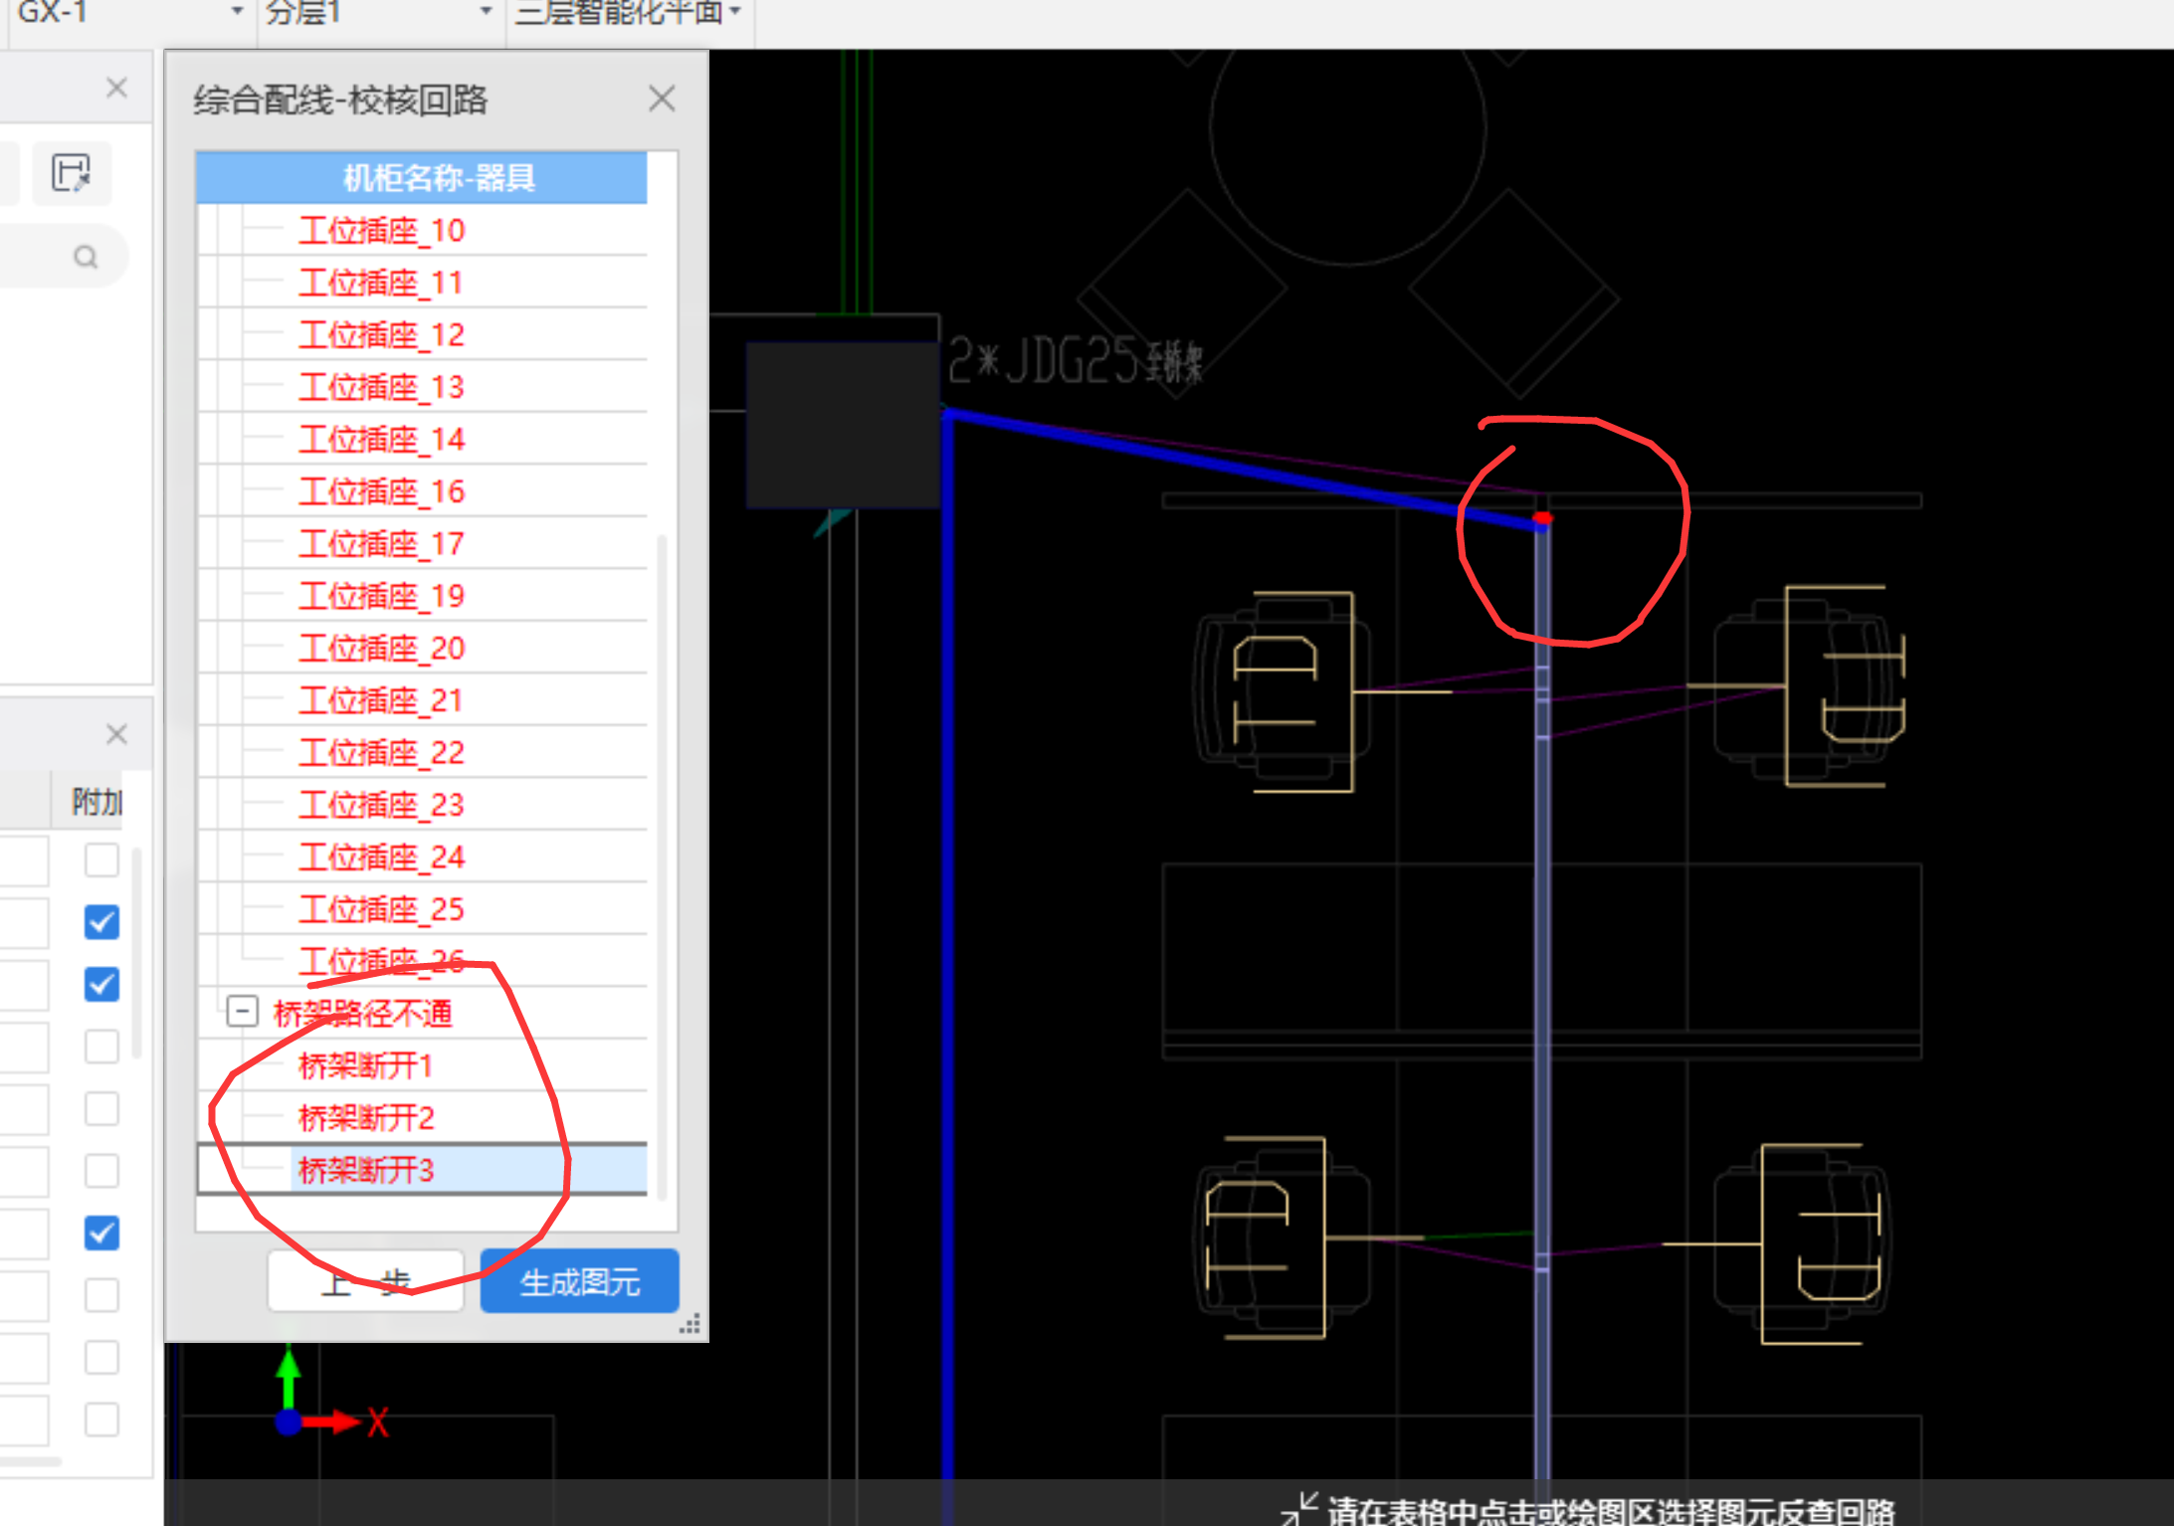Collapse the 桥架路径不通 tree node
Screen dimensions: 2174x1526
click(x=242, y=1012)
